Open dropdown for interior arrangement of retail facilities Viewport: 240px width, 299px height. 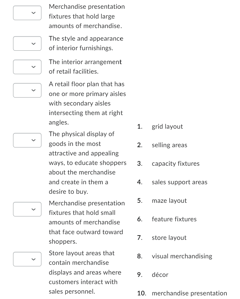pyautogui.click(x=27, y=67)
